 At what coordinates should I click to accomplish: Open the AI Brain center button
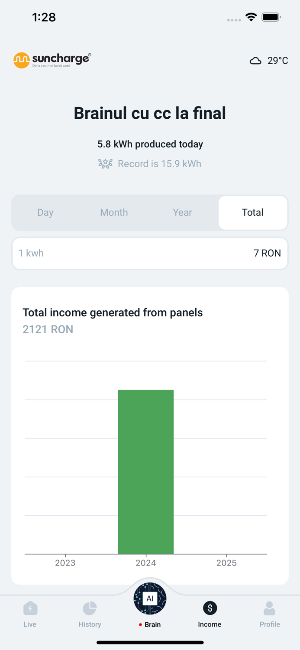point(150,599)
